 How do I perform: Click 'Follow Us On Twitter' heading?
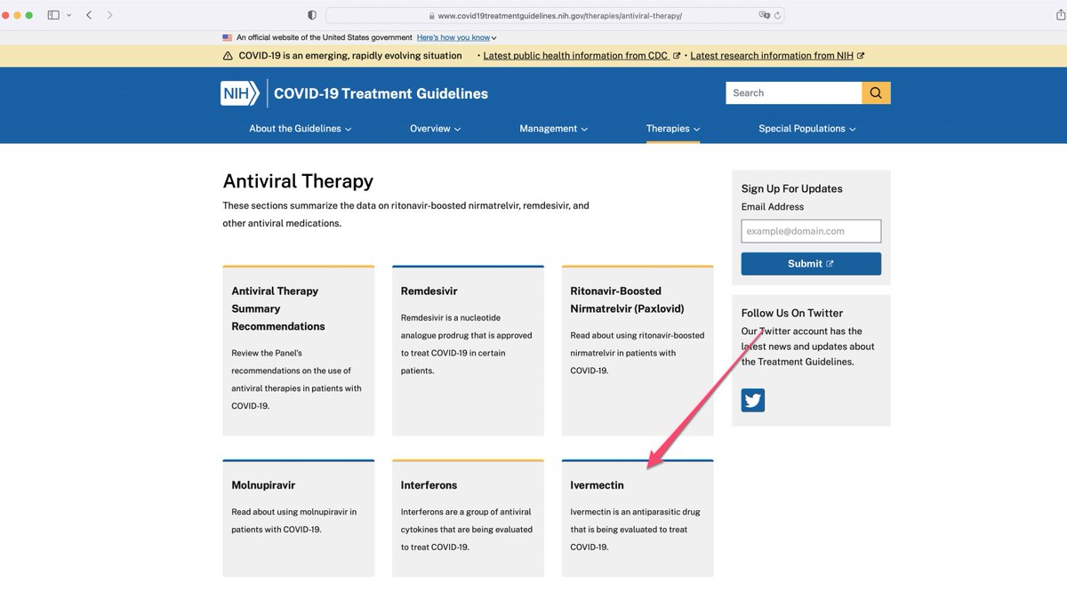(x=792, y=313)
